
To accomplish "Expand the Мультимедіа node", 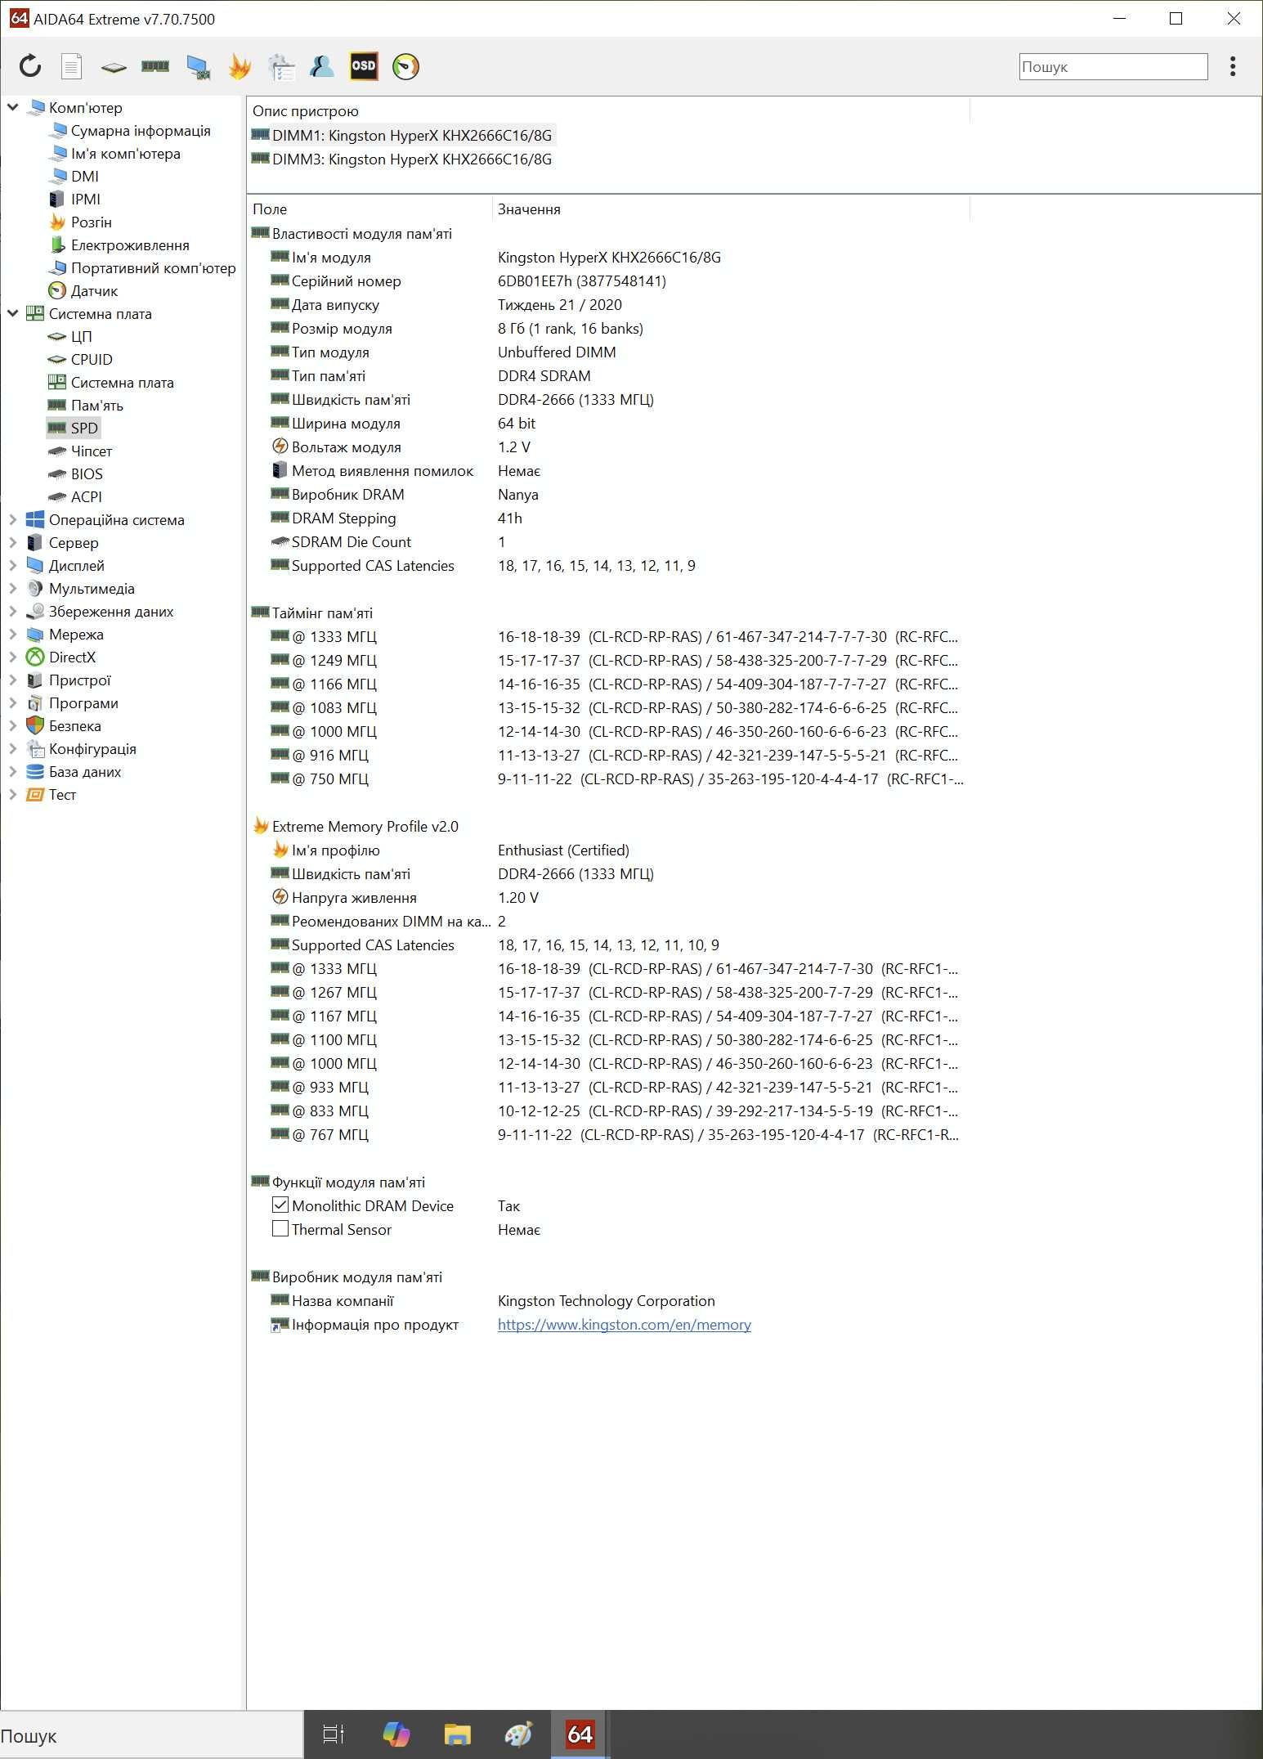I will [x=13, y=588].
